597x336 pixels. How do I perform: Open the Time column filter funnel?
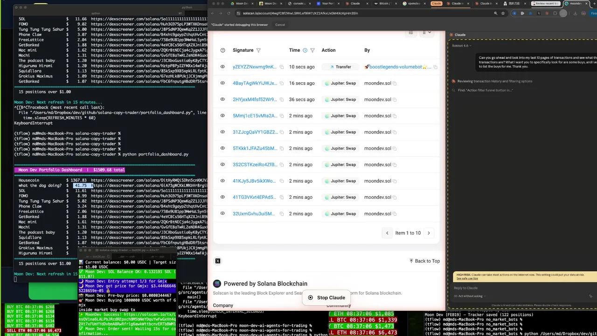[312, 50]
